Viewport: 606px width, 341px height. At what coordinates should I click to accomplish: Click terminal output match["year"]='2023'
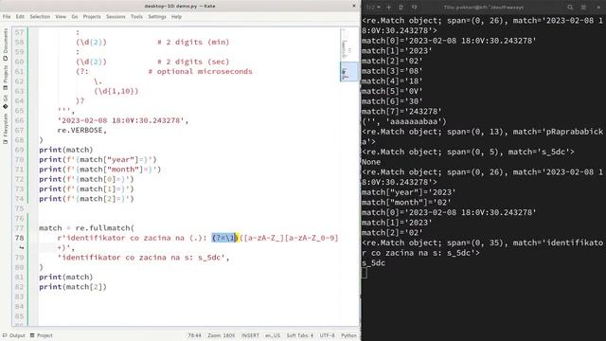click(x=409, y=192)
